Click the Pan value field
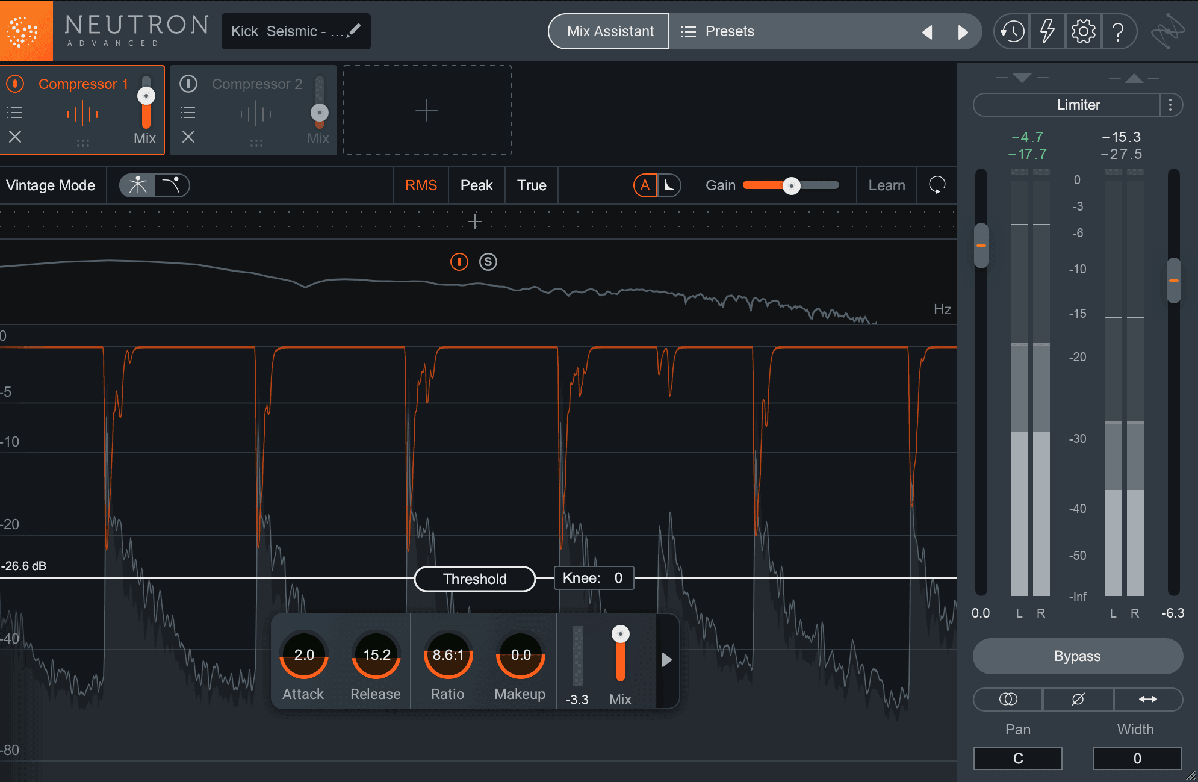 (1018, 758)
